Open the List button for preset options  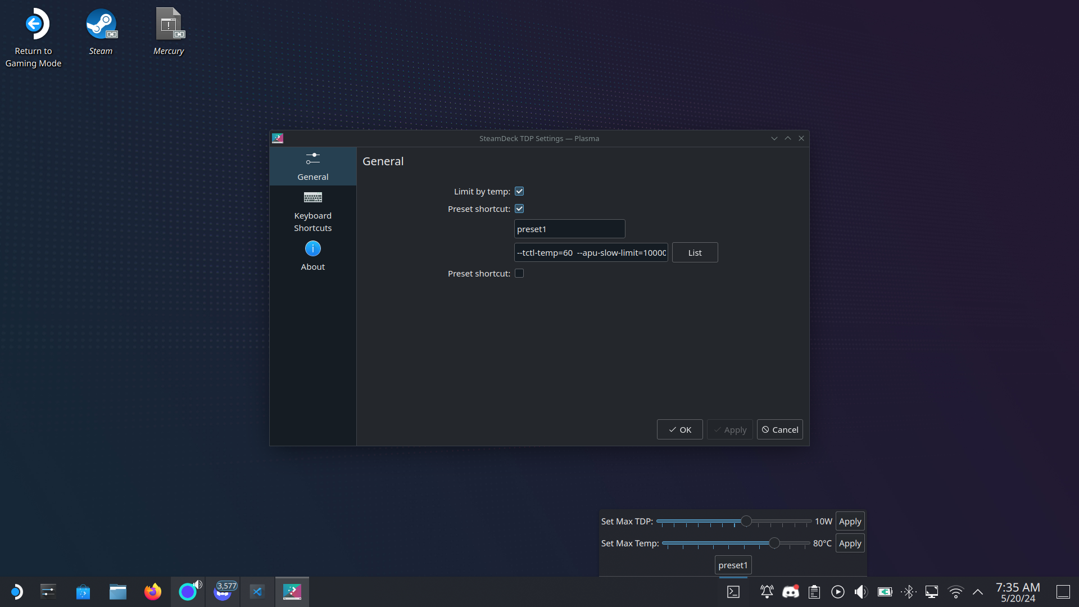click(x=695, y=253)
